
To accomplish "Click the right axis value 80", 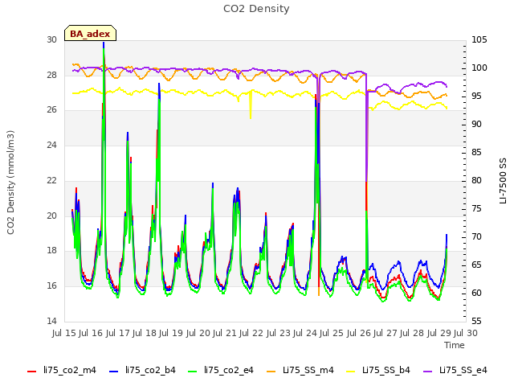I will click(x=476, y=180).
